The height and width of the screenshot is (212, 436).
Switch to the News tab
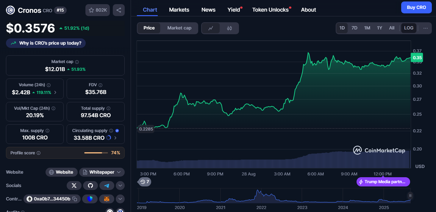pos(208,10)
